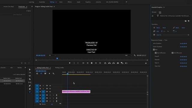The image size is (192, 108).
Task: Toggle V2 track output eye
Action: (50, 89)
